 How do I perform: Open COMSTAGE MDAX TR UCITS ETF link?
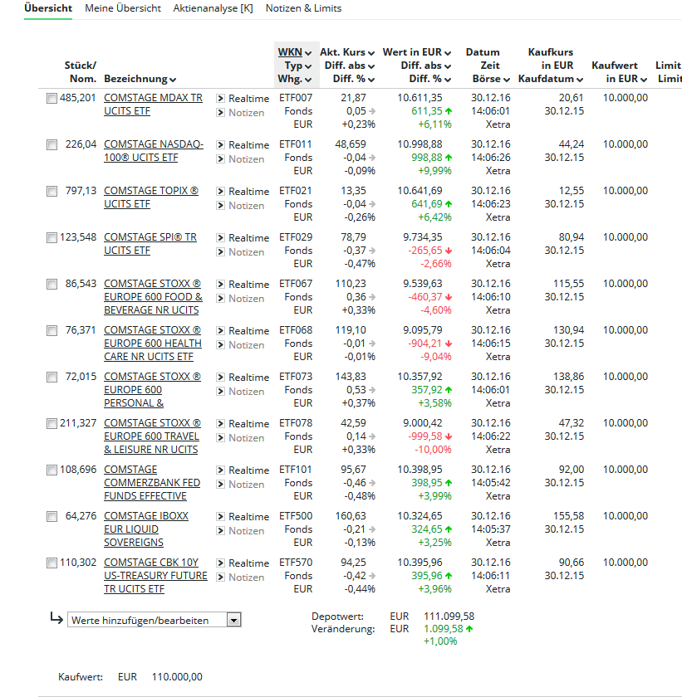(x=153, y=105)
